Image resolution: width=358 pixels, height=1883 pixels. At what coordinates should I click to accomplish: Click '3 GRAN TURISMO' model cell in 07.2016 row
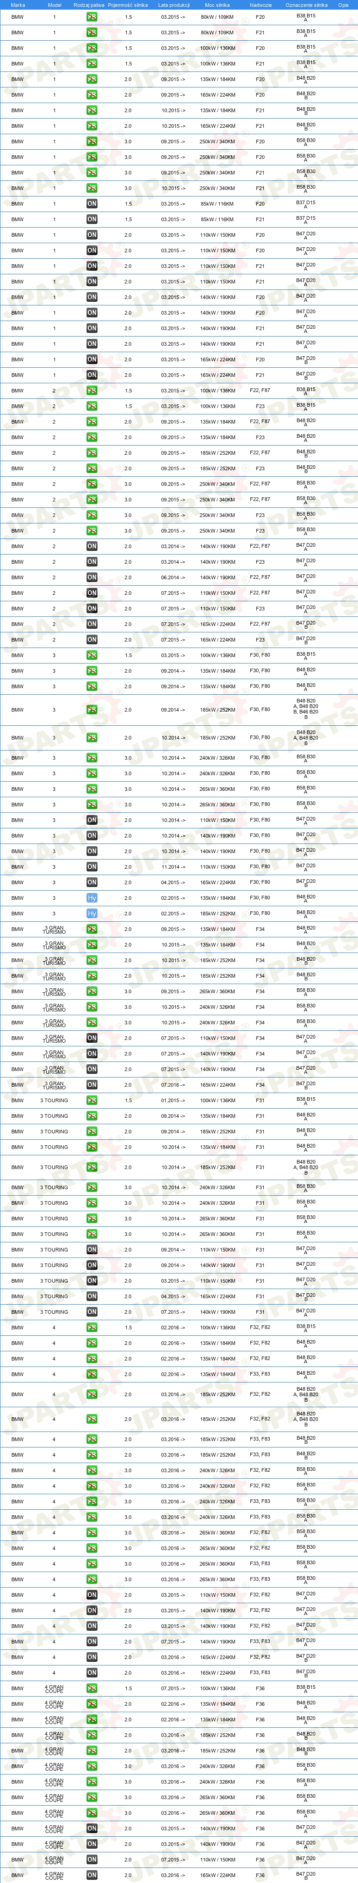tap(54, 1085)
